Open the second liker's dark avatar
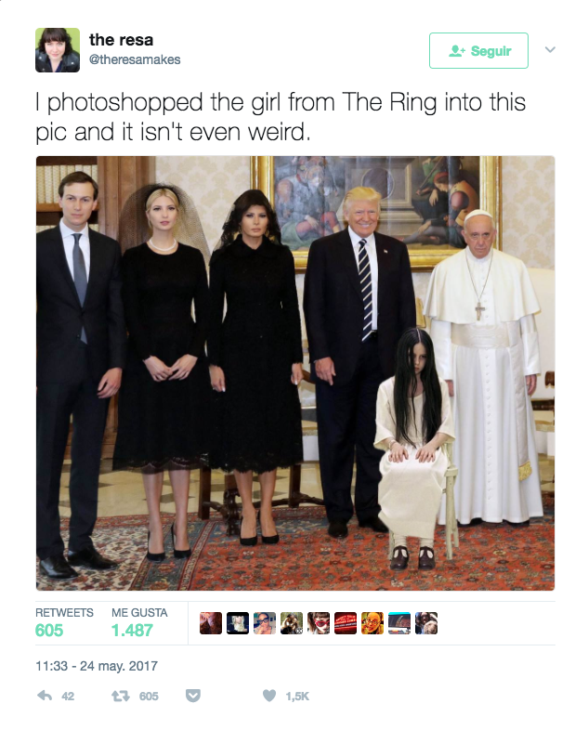The height and width of the screenshot is (730, 588). [238, 623]
